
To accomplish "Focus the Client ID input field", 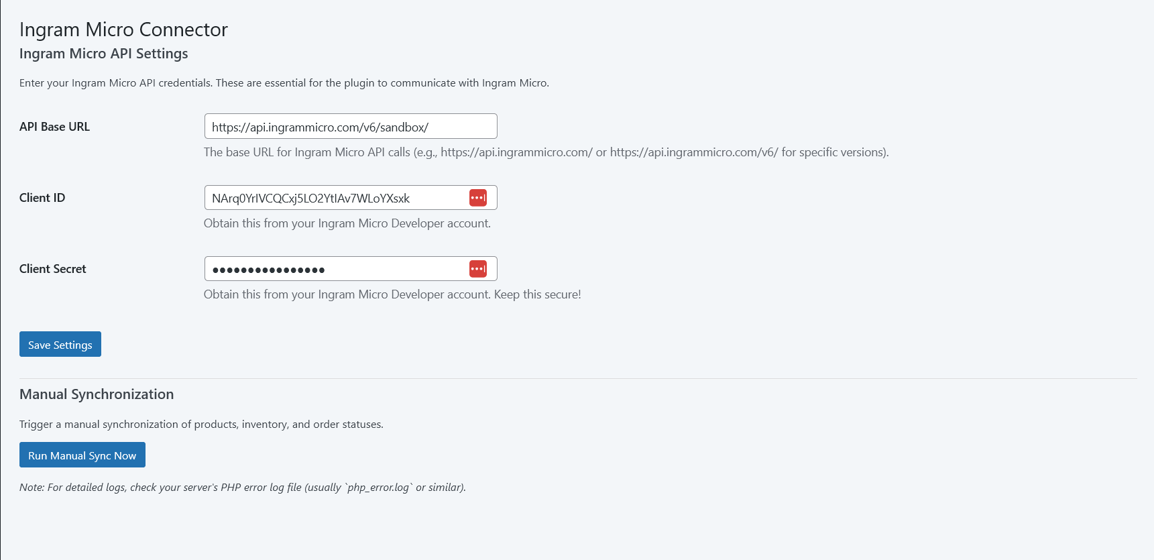I will coord(351,198).
